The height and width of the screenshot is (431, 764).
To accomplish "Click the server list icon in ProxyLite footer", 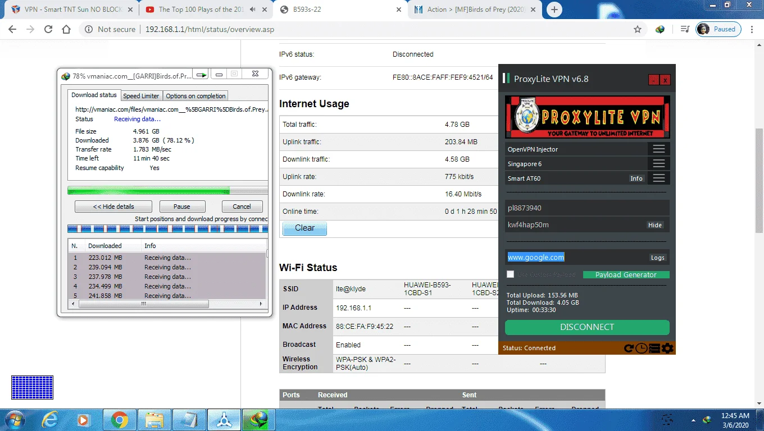I will 654,349.
